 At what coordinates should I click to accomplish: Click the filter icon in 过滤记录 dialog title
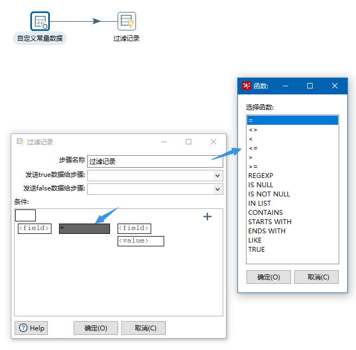pos(20,142)
